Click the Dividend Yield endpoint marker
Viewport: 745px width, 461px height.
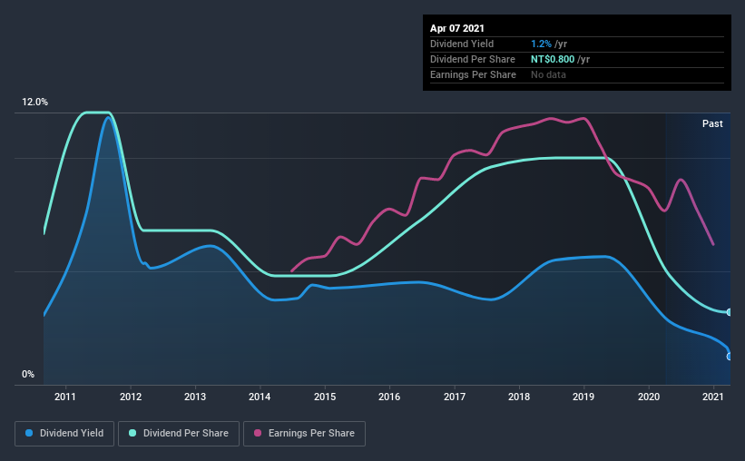click(729, 357)
